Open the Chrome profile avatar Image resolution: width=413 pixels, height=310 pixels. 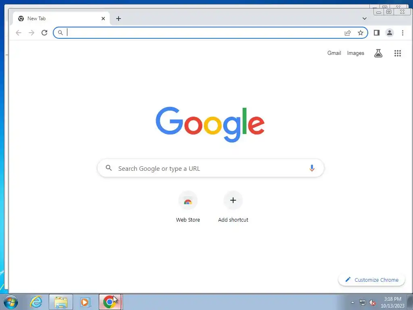point(390,33)
